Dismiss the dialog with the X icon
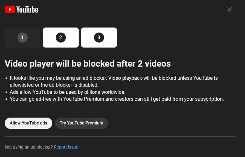 [230, 9]
